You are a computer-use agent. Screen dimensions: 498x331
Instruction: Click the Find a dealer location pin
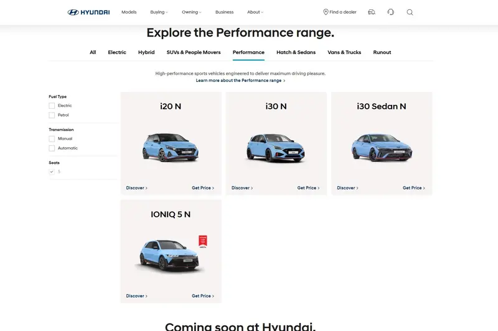[326, 12]
